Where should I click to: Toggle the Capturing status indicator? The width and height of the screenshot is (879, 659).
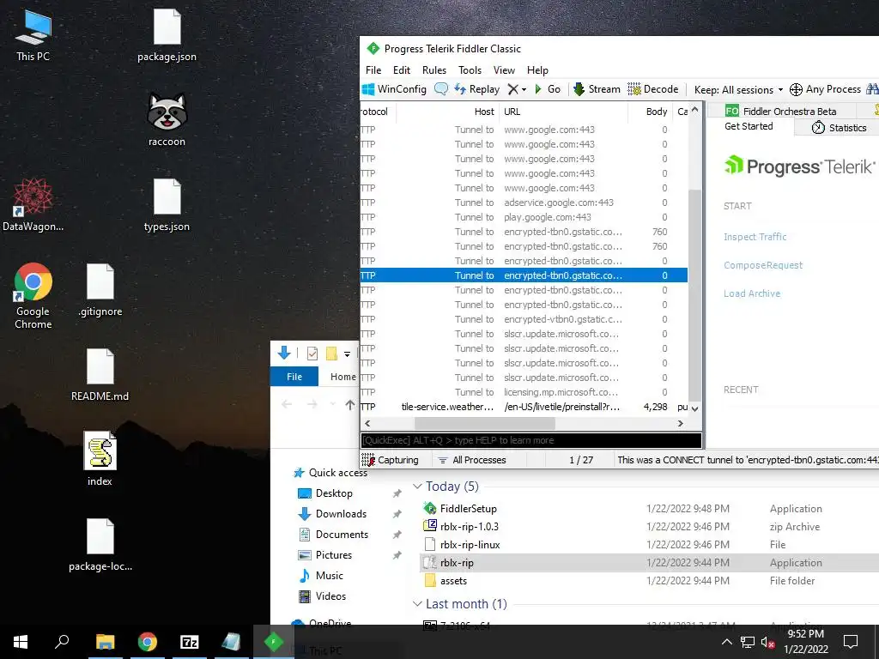tap(391, 460)
